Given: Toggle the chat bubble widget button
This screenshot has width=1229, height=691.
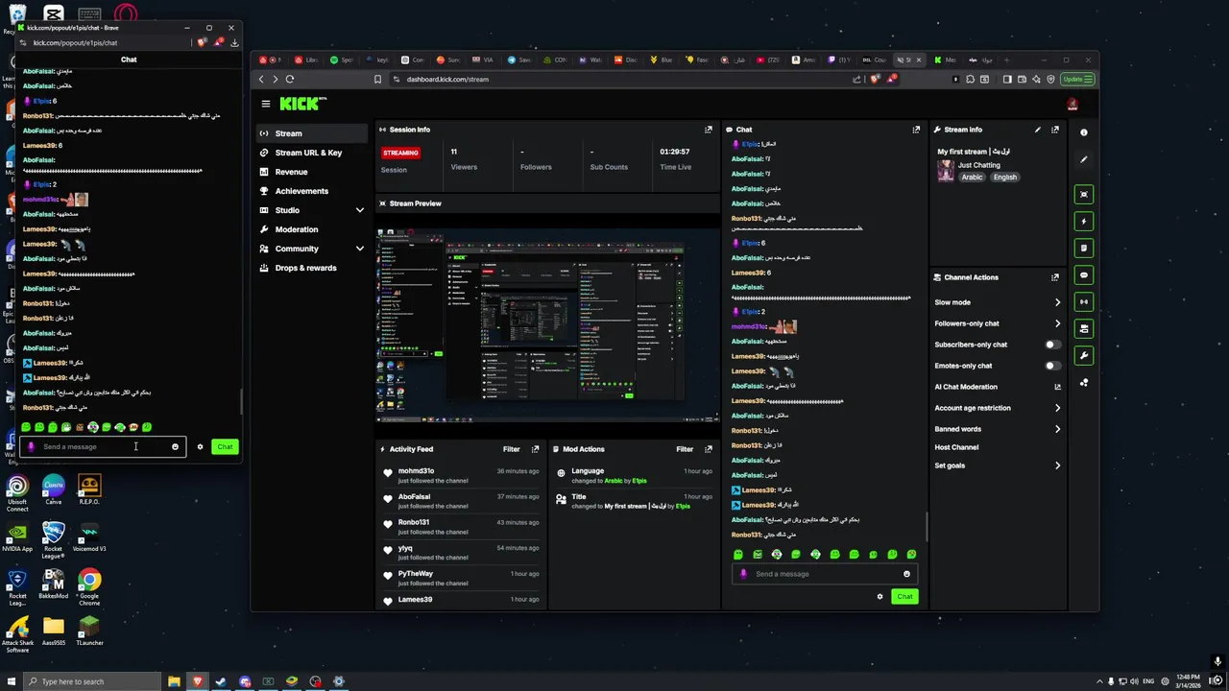Looking at the screenshot, I should [x=1084, y=274].
